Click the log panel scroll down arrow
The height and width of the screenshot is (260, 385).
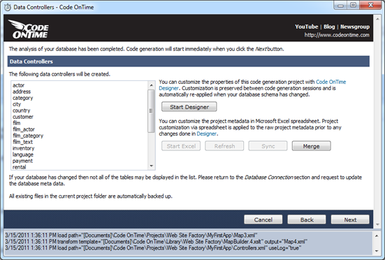377,251
